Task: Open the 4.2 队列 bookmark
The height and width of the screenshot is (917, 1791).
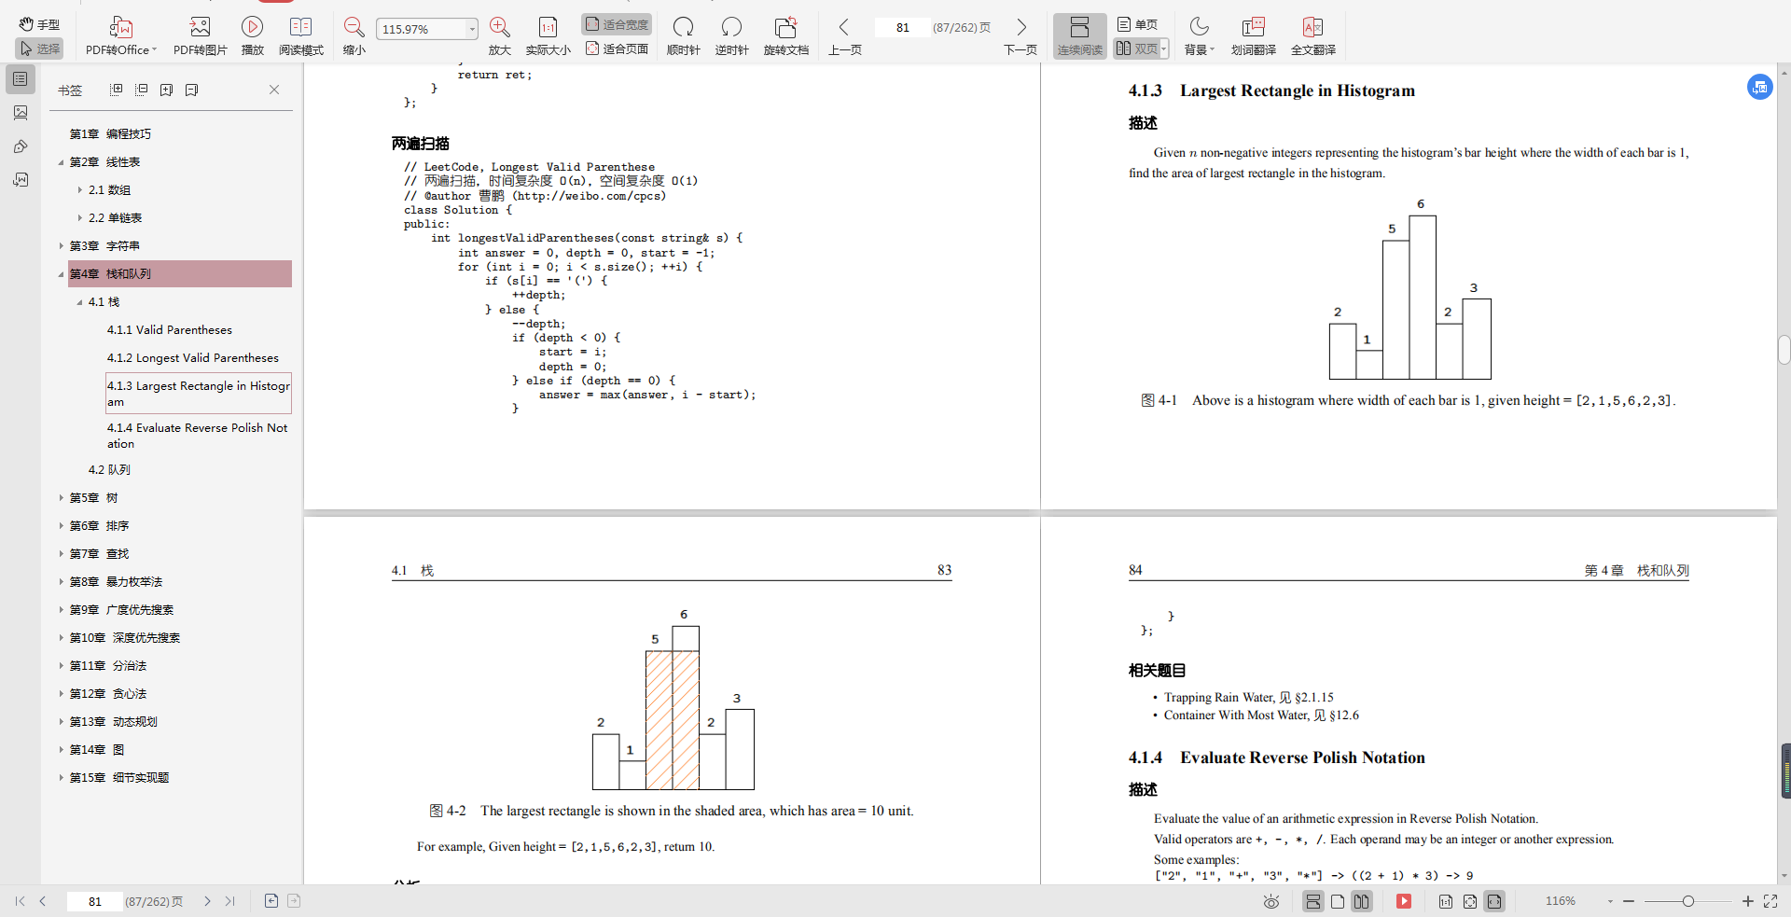Action: [x=109, y=470]
